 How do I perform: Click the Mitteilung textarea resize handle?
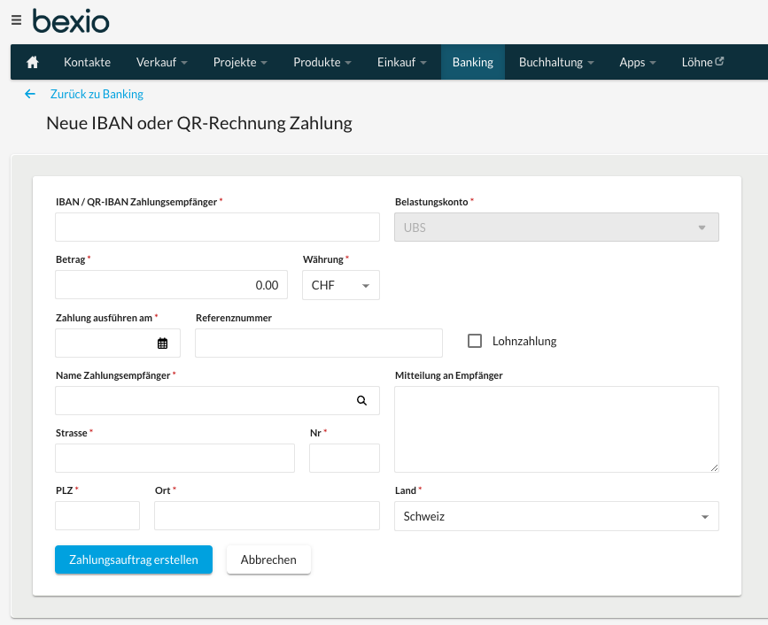pos(715,468)
